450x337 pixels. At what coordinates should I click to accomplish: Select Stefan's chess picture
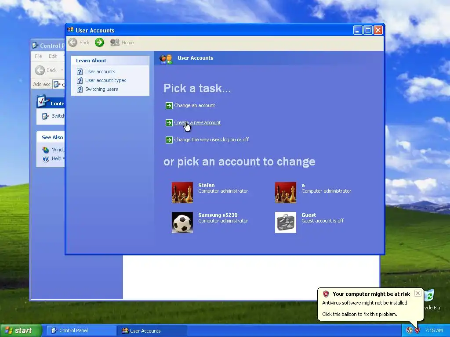pyautogui.click(x=182, y=193)
